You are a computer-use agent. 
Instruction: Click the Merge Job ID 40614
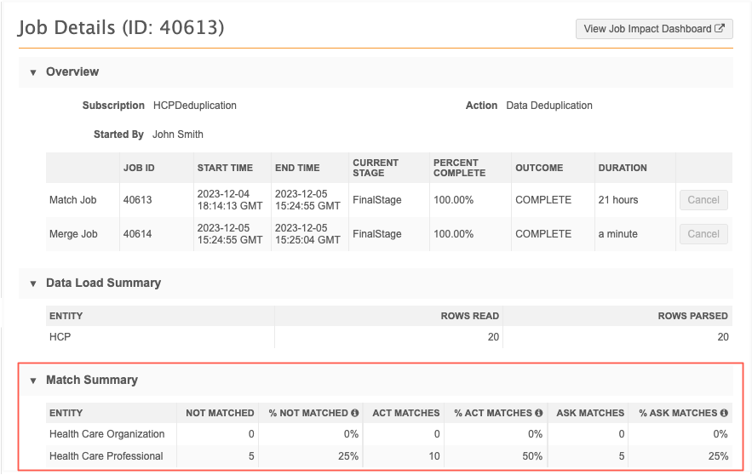(x=137, y=233)
